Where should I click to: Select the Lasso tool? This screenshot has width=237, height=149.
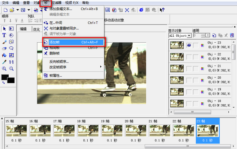[11, 48]
